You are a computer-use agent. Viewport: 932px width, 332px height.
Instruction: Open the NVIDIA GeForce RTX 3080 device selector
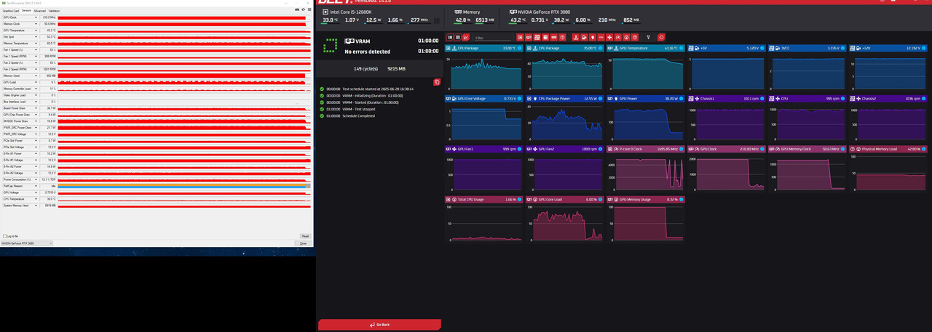click(27, 243)
